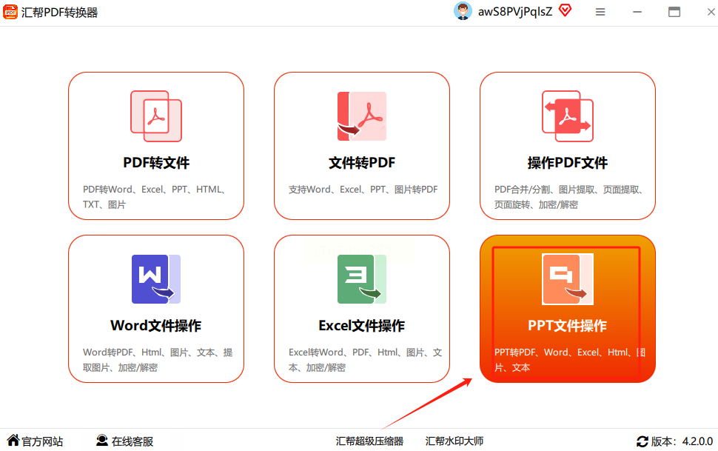Screen dimensions: 718x451
Task: Click the username awS8PVjPqlsZ
Action: click(515, 12)
